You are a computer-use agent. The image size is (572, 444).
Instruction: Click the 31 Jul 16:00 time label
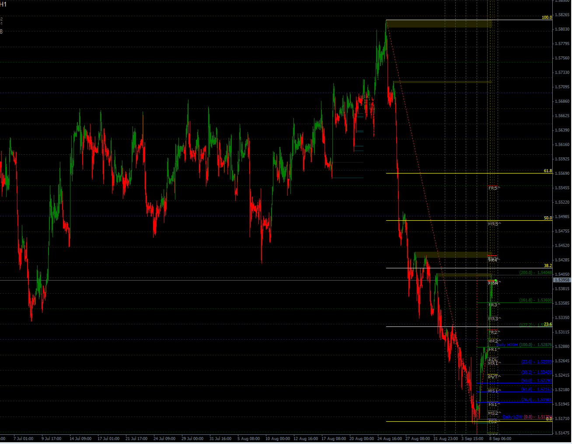click(220, 438)
